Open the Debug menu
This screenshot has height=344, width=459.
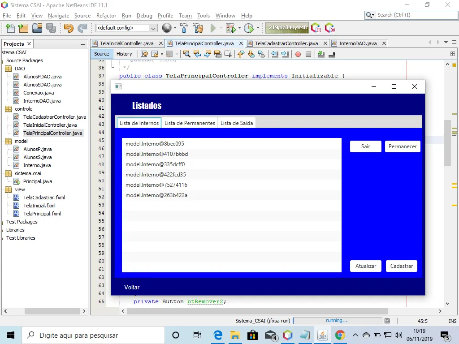click(x=144, y=16)
